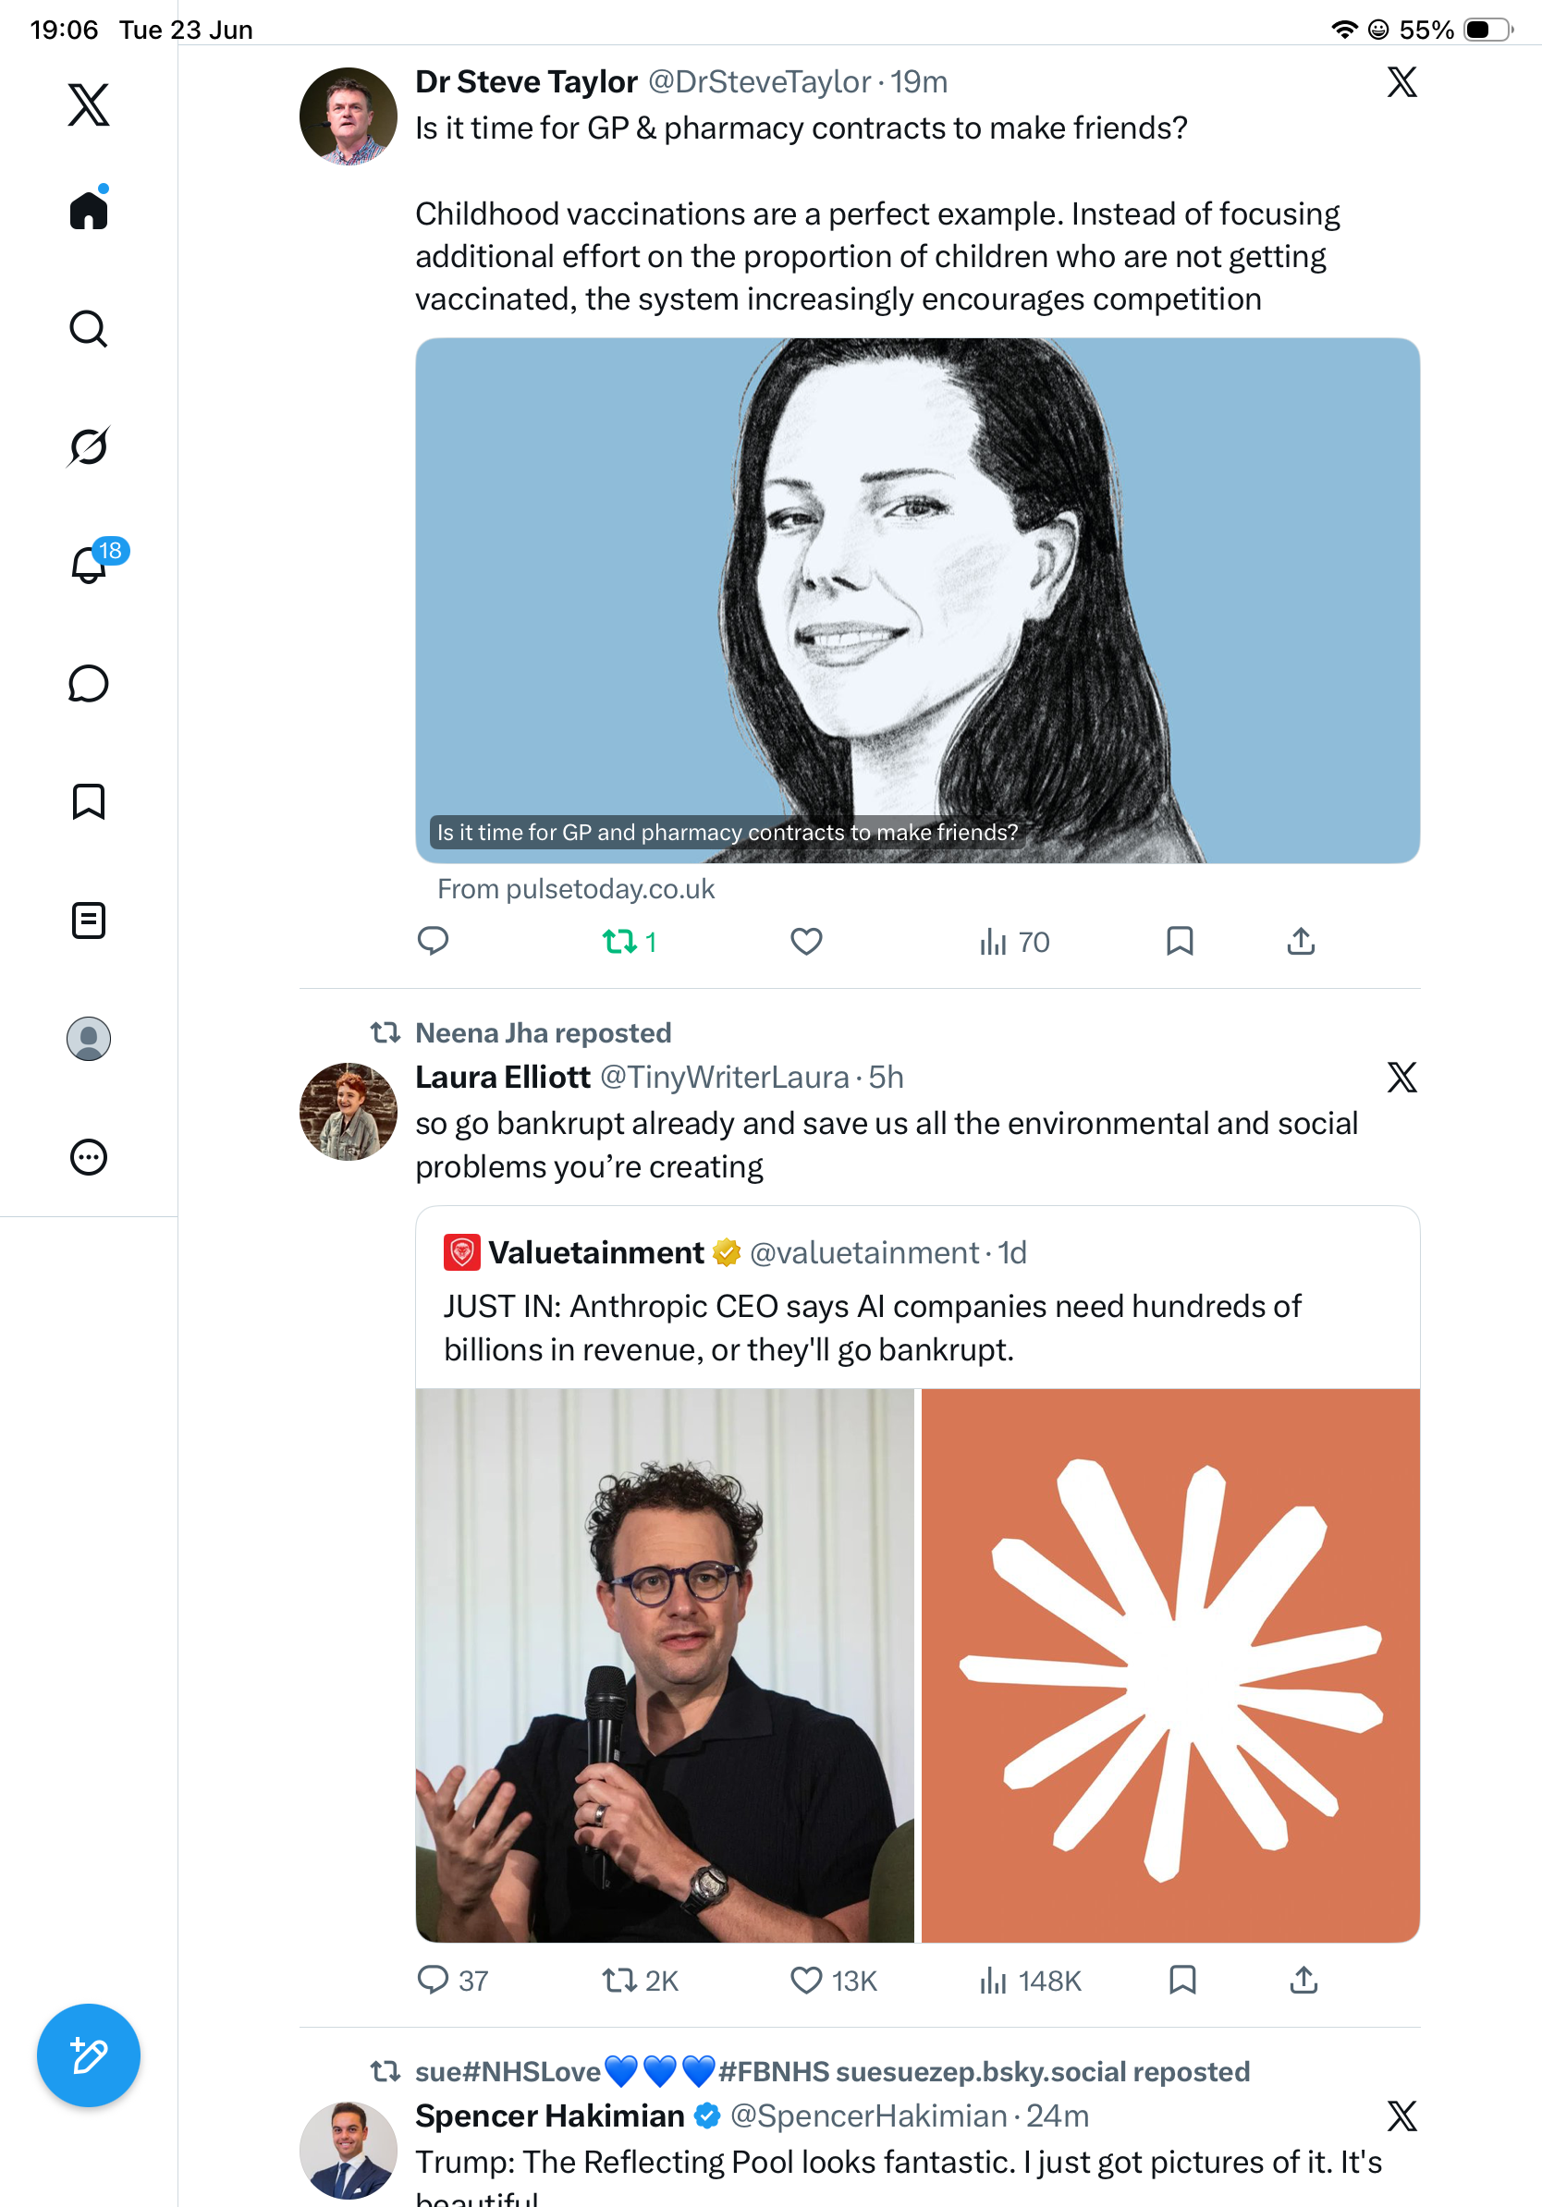This screenshot has height=2207, width=1542.
Task: Open Lists icon in the sidebar
Action: [x=89, y=920]
